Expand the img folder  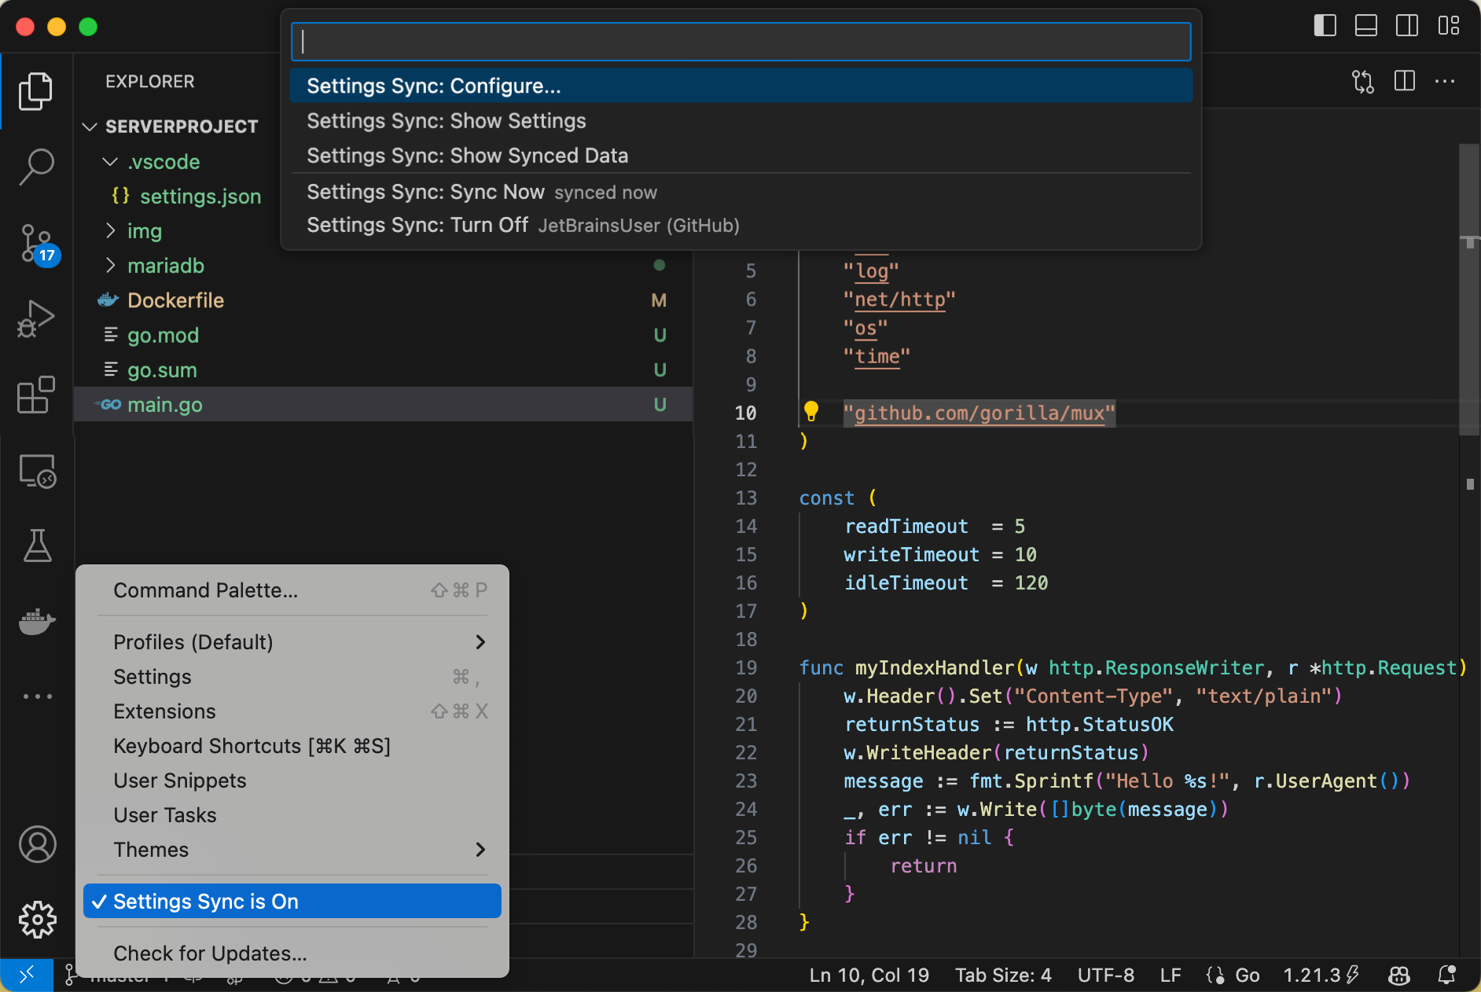point(145,231)
